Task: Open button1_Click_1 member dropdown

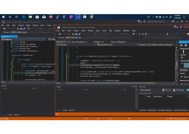Action: tap(177, 45)
